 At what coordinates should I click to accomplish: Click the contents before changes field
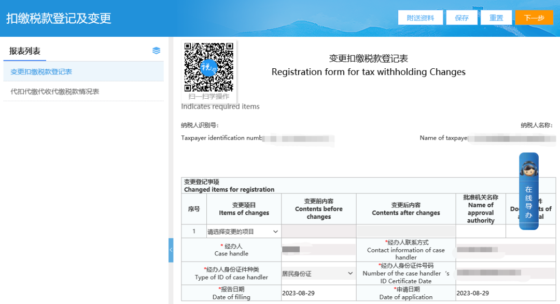point(318,232)
